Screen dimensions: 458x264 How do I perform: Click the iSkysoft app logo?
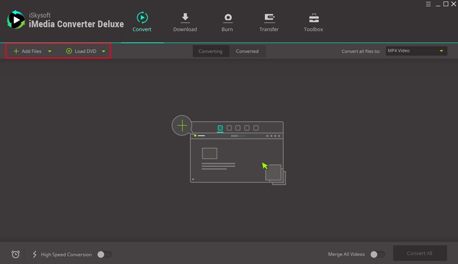16,20
